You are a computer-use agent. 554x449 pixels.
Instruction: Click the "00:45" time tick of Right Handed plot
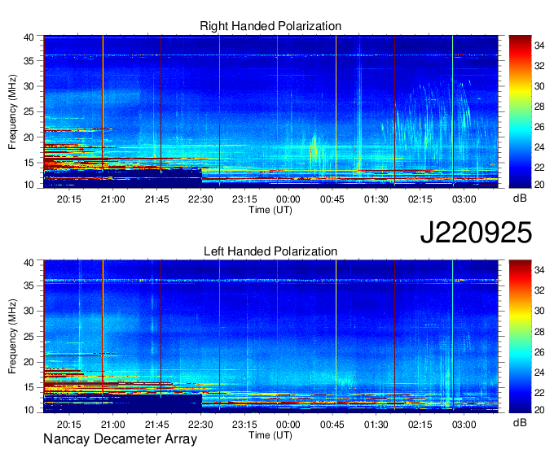pos(332,199)
